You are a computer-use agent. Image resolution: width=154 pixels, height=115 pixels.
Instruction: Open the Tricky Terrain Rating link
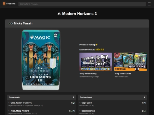(x=88, y=74)
